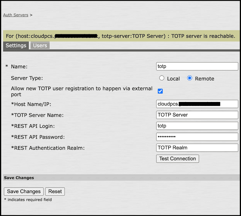This screenshot has height=216, width=241.
Task: Click inside the Name field showing totp
Action: 197,66
